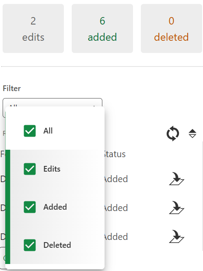Open the 0 deleted summary card
This screenshot has width=203, height=271.
(x=171, y=28)
